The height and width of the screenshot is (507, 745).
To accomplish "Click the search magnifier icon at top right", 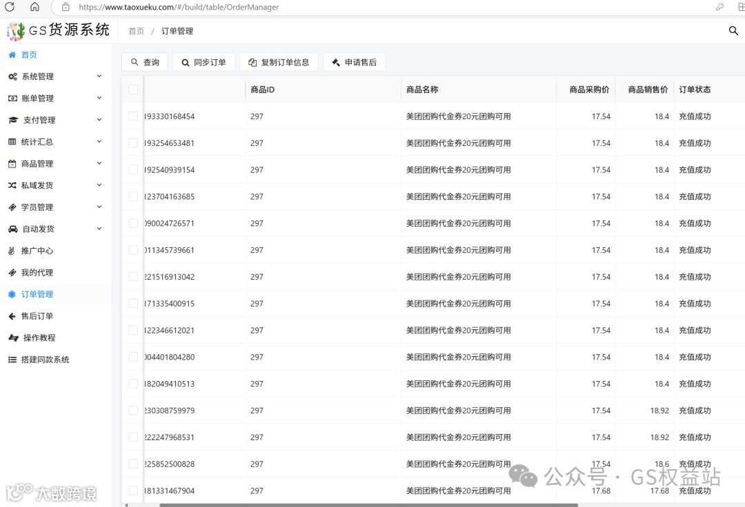I will tap(733, 31).
